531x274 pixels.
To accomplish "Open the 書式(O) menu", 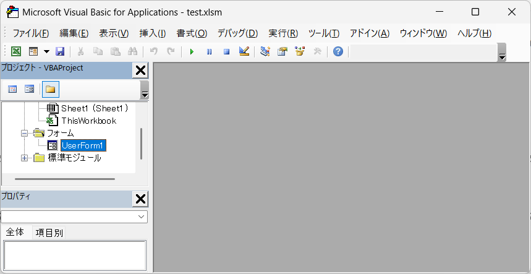I will (x=192, y=33).
